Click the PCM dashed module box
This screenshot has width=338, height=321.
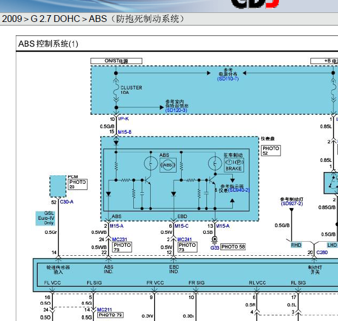click(x=58, y=186)
